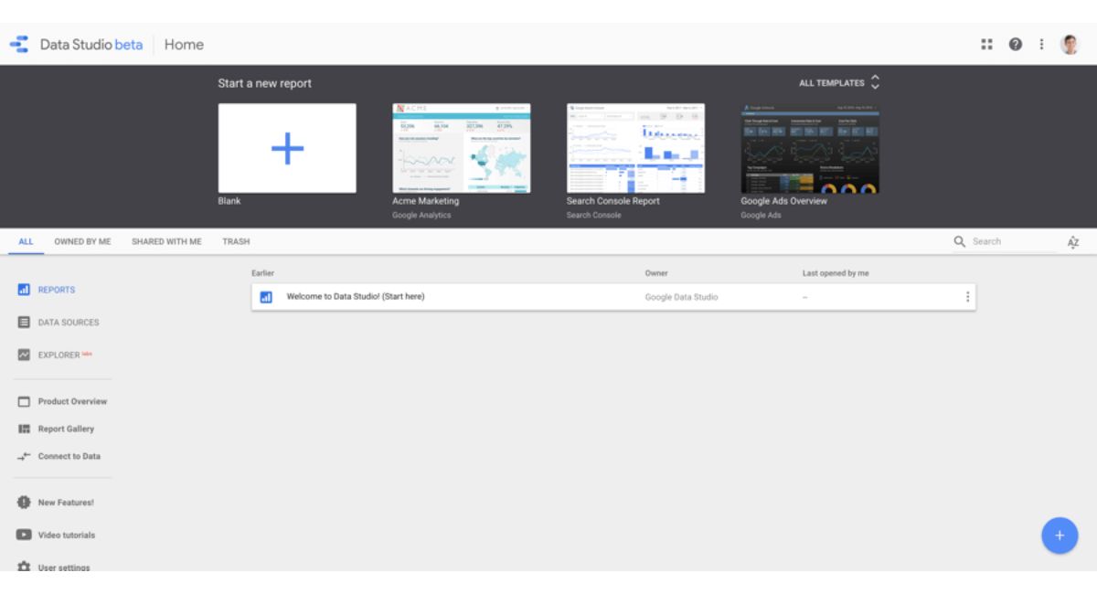The image size is (1097, 594).
Task: Open the Welcome report row three-dot menu
Action: click(967, 297)
